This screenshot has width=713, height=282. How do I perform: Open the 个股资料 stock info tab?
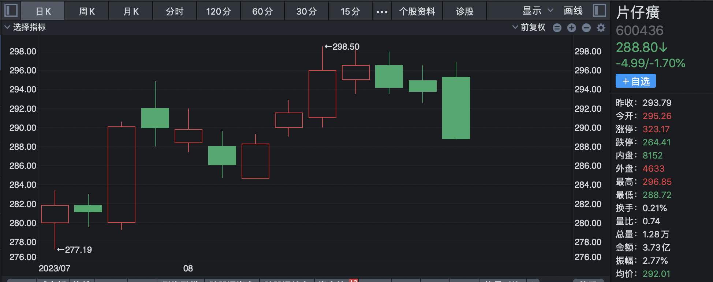pyautogui.click(x=417, y=12)
